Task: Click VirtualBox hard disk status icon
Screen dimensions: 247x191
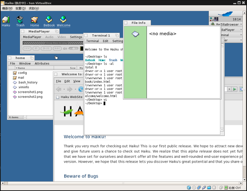Action: (189, 188)
